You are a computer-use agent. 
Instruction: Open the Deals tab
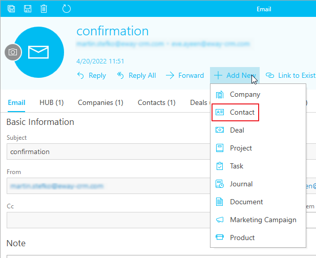pyautogui.click(x=199, y=102)
